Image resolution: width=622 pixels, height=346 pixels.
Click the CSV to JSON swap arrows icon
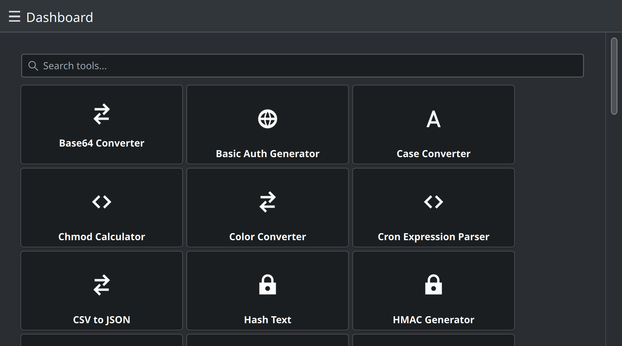pyautogui.click(x=102, y=285)
